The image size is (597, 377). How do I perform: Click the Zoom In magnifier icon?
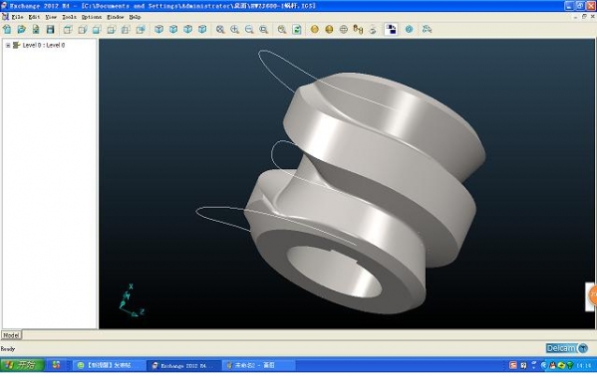coord(234,29)
